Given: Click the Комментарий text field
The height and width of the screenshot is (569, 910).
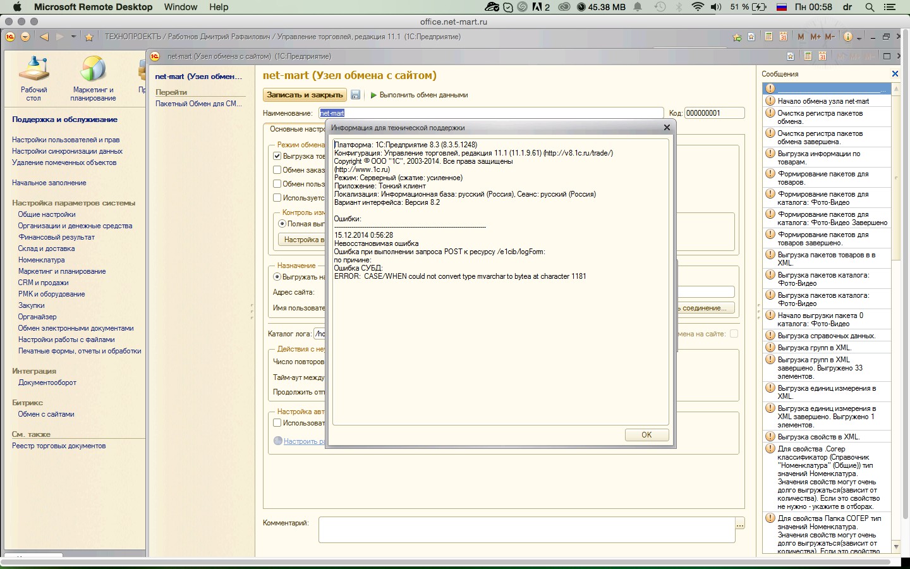Looking at the screenshot, I should 527,530.
